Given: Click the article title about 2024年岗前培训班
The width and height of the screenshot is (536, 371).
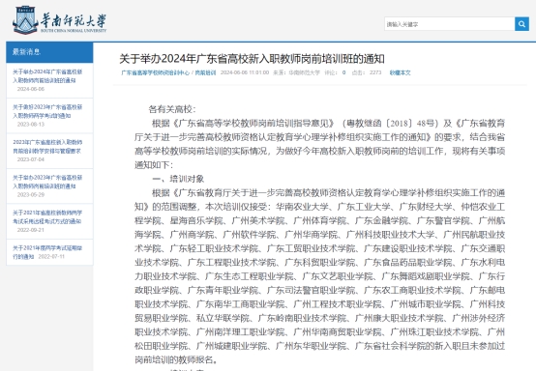Looking at the screenshot, I should pos(252,59).
